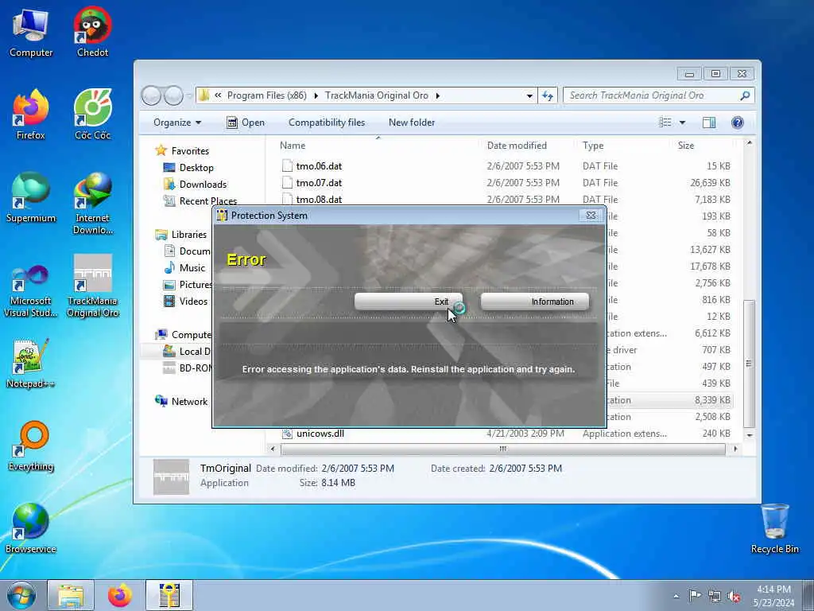Select file tmo.08.dat
Viewport: 814px width, 611px height.
[x=319, y=200]
